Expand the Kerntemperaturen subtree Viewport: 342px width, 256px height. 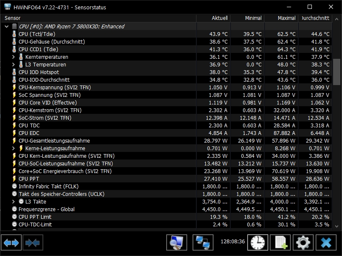[14, 57]
